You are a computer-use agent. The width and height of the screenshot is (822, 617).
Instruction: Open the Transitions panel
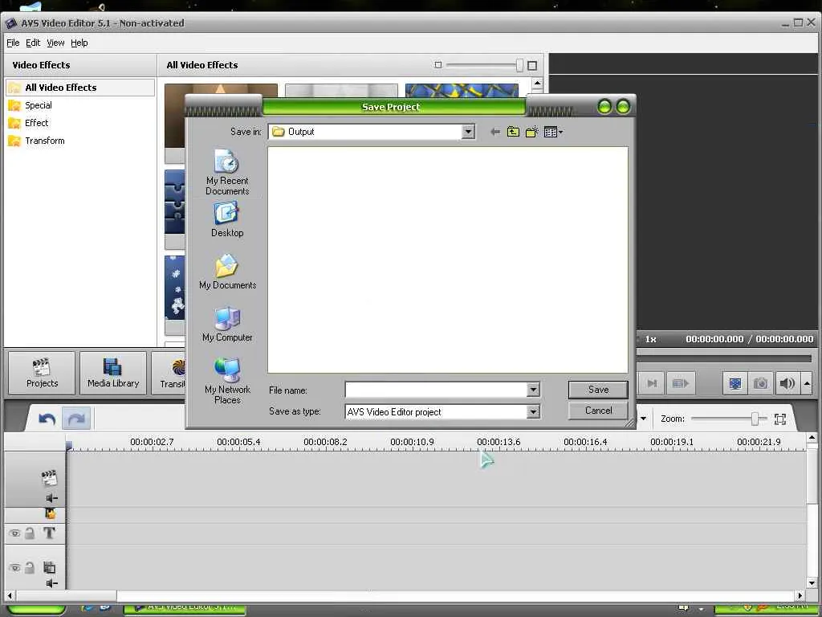[169, 373]
